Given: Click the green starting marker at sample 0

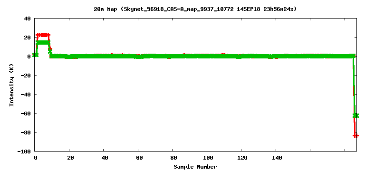Looking at the screenshot, I should [x=35, y=55].
